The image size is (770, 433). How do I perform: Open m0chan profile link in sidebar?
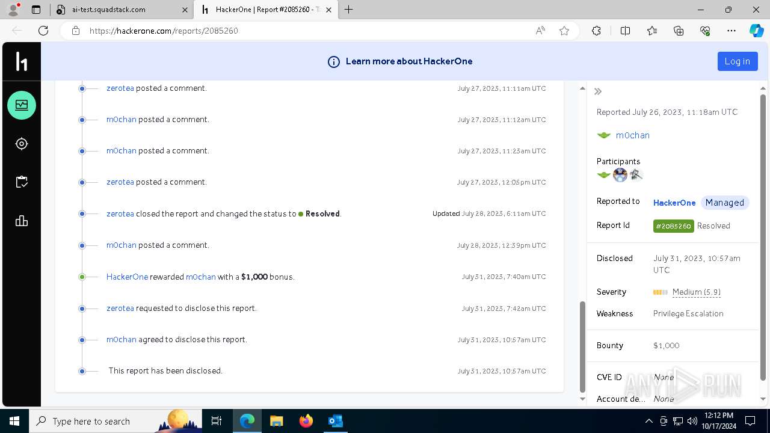(633, 135)
